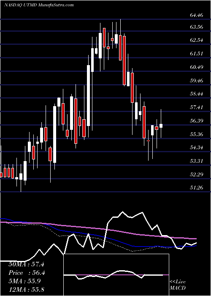Click the 50MA : 57.4 readout

tap(26, 264)
